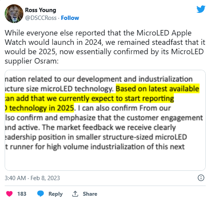This screenshot has width=210, height=200.
Task: Like the tweet with the heart icon
Action: [x=9, y=194]
